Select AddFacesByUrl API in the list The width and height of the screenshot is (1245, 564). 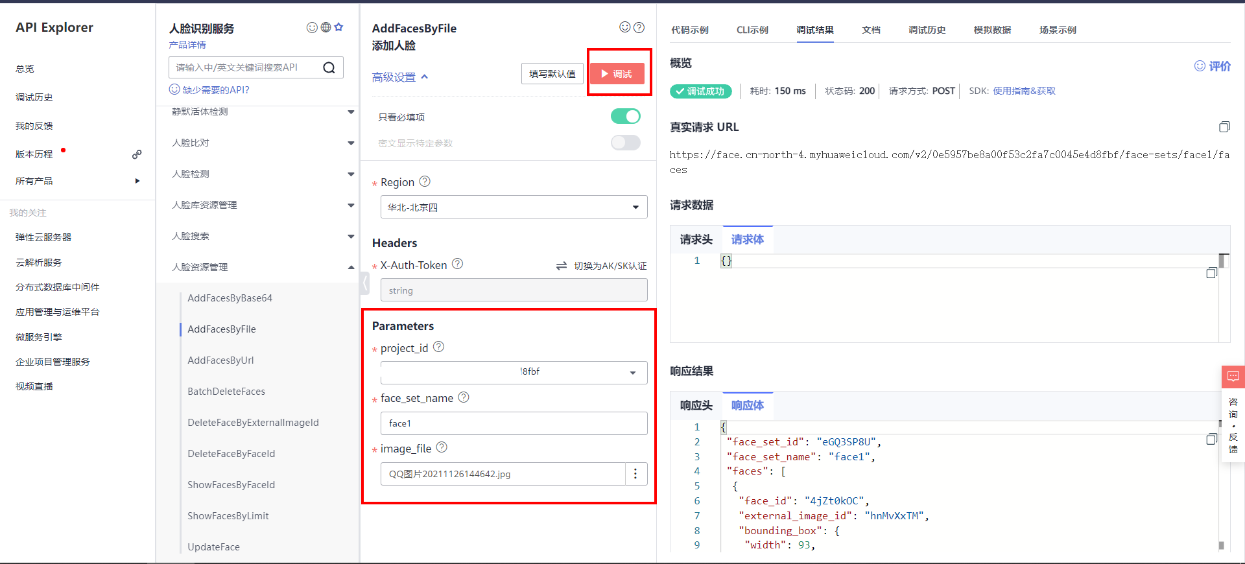220,360
